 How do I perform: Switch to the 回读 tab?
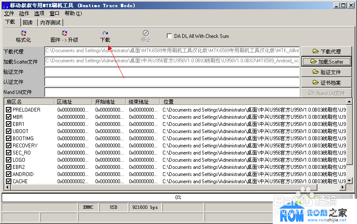tap(29, 23)
